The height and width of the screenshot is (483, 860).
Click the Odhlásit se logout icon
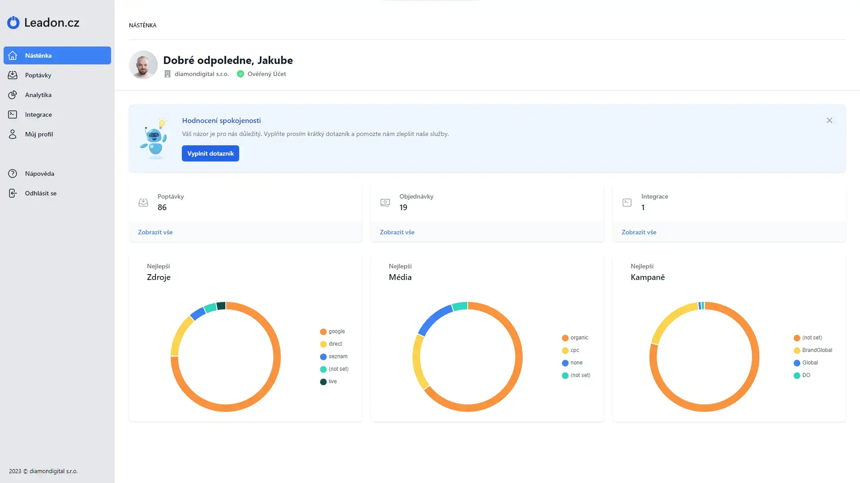pyautogui.click(x=13, y=193)
